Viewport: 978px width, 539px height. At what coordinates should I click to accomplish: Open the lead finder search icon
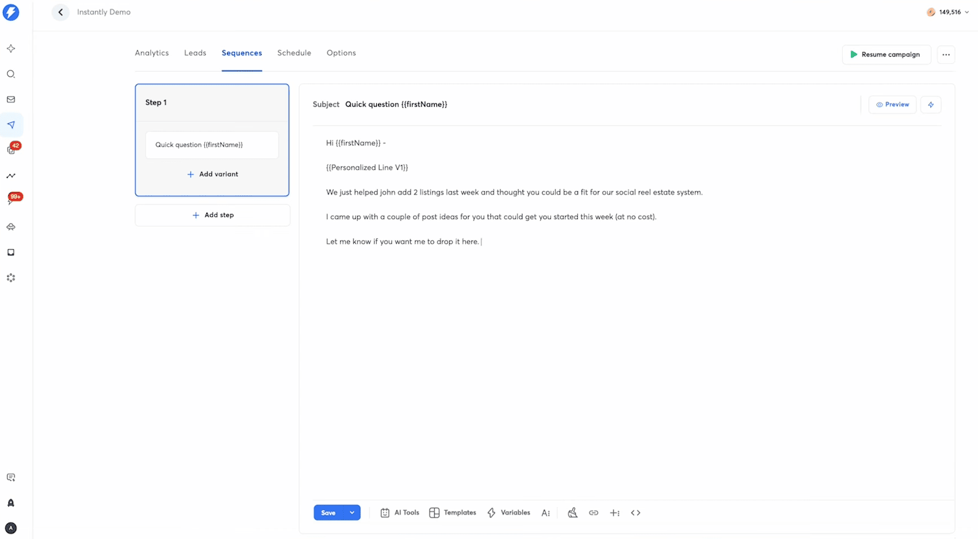coord(11,74)
